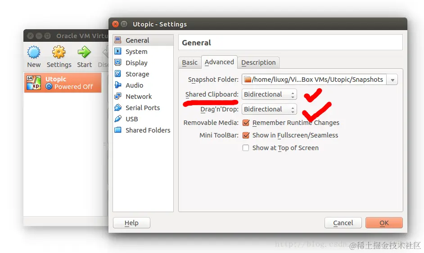424x253 pixels.
Task: Select Display in settings list
Action: coord(143,63)
